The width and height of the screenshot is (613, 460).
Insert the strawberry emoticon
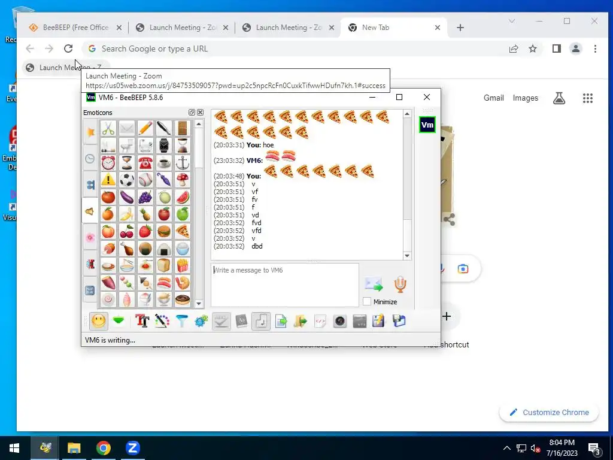point(145,232)
